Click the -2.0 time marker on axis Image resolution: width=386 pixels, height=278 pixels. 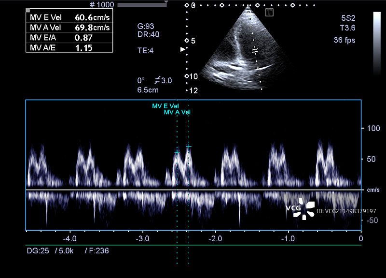[x=215, y=239]
